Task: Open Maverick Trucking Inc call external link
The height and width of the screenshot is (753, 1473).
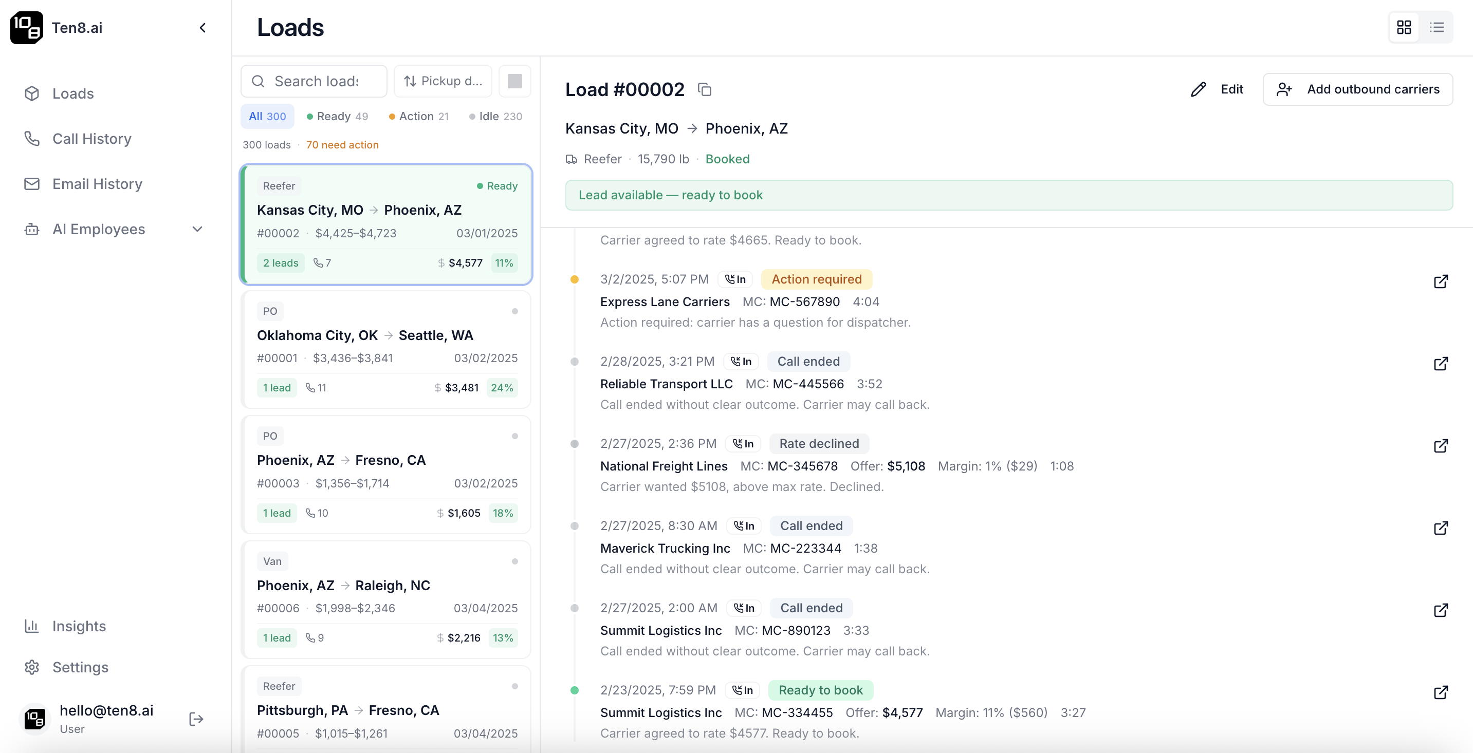Action: 1441,528
